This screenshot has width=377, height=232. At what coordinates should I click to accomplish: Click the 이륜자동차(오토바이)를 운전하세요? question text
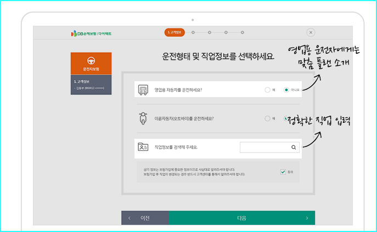(184, 118)
